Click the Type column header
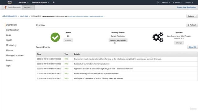 pos(66,54)
